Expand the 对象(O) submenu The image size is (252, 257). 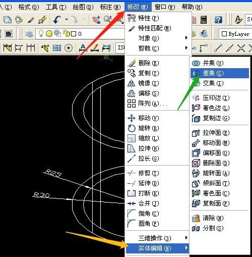[x=158, y=38]
